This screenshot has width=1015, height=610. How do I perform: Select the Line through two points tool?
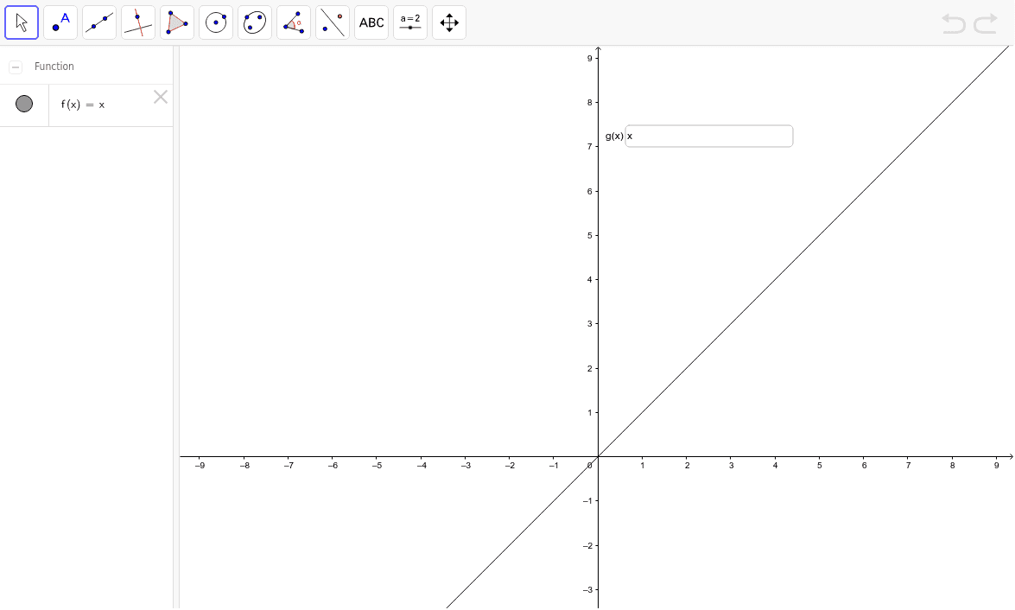(x=99, y=22)
